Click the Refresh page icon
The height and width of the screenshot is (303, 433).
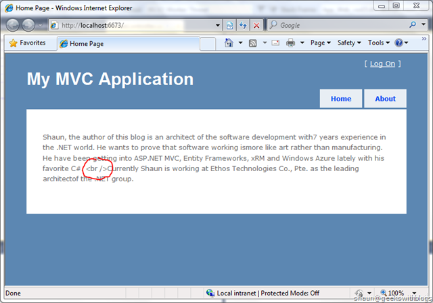243,25
